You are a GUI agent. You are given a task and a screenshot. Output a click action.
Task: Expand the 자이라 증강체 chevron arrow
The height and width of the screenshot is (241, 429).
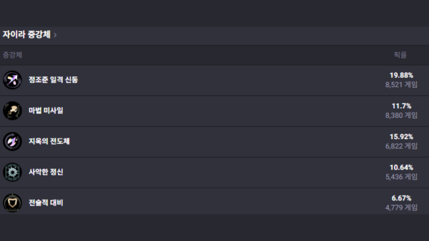pos(55,35)
